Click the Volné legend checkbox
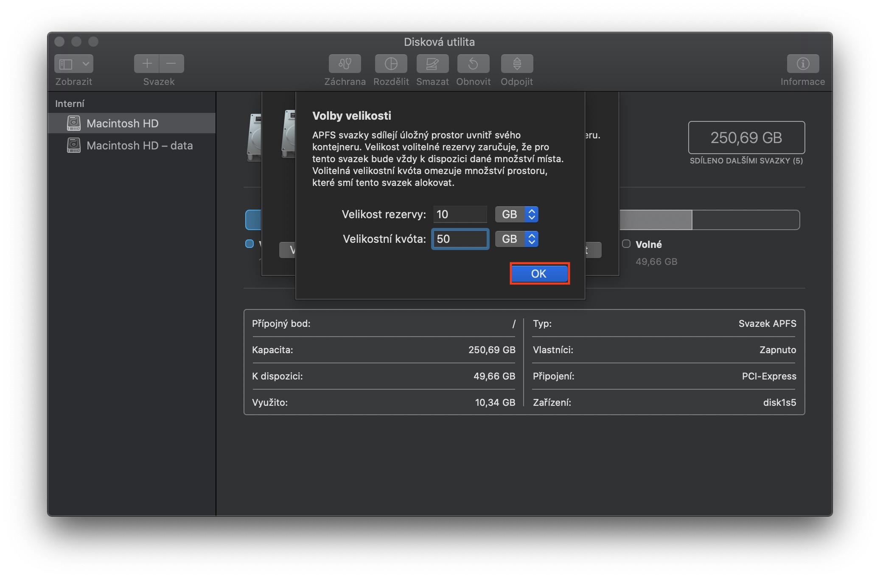The height and width of the screenshot is (579, 880). point(626,244)
